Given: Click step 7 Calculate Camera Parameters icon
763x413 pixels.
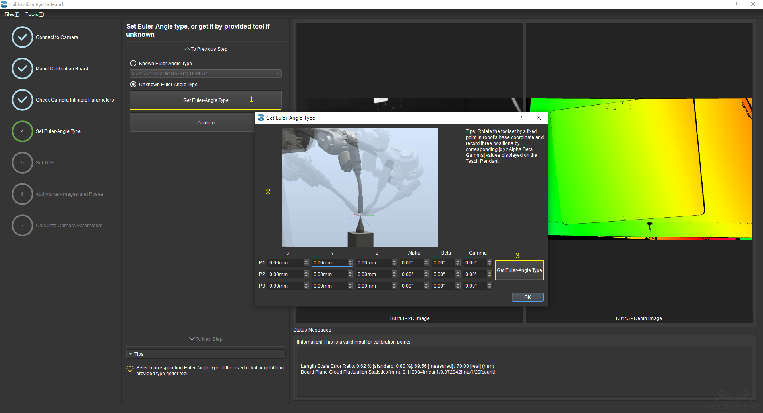Looking at the screenshot, I should [x=22, y=226].
